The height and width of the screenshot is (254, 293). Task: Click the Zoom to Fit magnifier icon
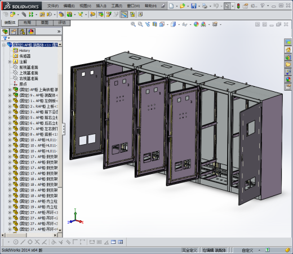click(x=133, y=24)
